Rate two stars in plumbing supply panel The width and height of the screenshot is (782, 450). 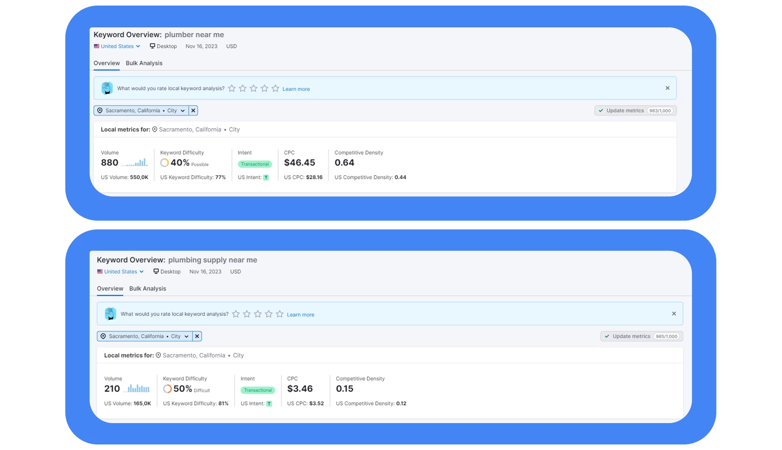(247, 314)
